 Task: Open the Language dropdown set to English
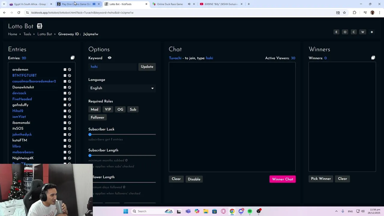pyautogui.click(x=122, y=88)
